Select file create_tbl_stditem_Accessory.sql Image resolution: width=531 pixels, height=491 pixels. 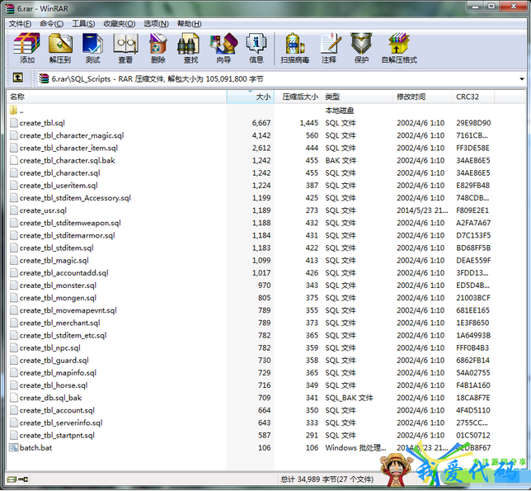pos(75,198)
